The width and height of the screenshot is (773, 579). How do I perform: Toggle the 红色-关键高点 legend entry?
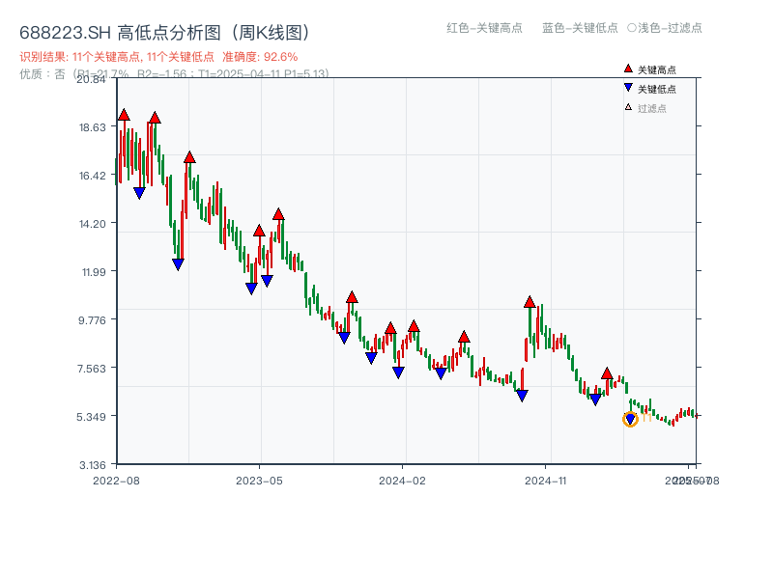pyautogui.click(x=483, y=29)
